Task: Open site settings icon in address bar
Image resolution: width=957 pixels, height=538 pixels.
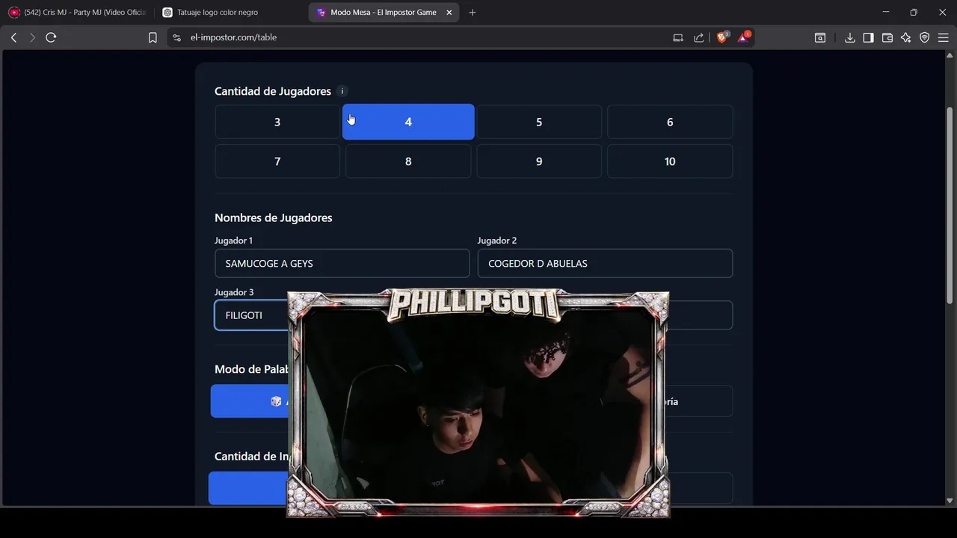Action: pos(176,37)
